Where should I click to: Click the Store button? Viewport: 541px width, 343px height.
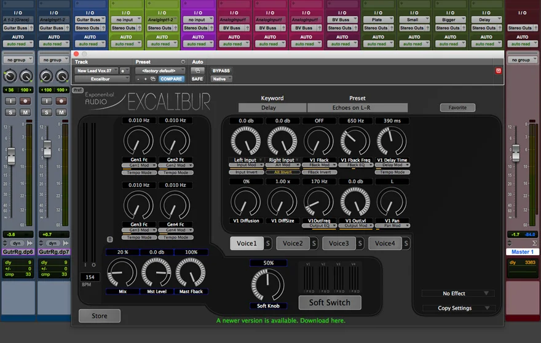(100, 316)
